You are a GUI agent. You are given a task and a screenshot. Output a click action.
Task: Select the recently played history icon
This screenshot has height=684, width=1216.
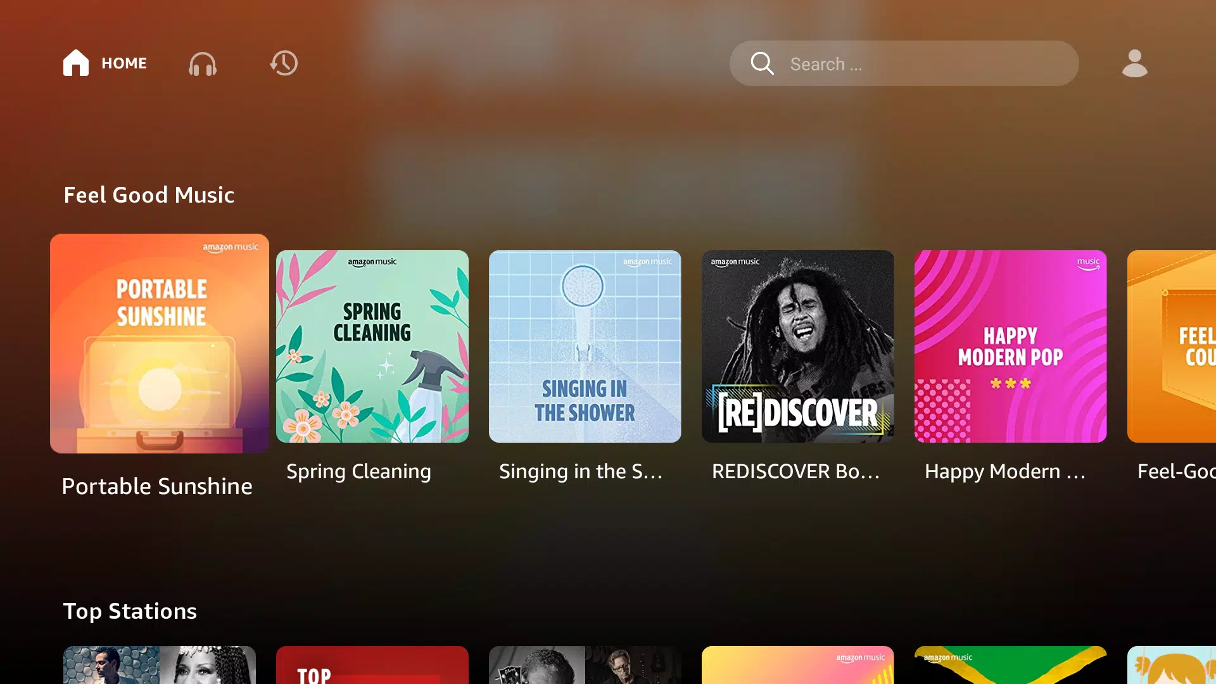[x=283, y=63]
